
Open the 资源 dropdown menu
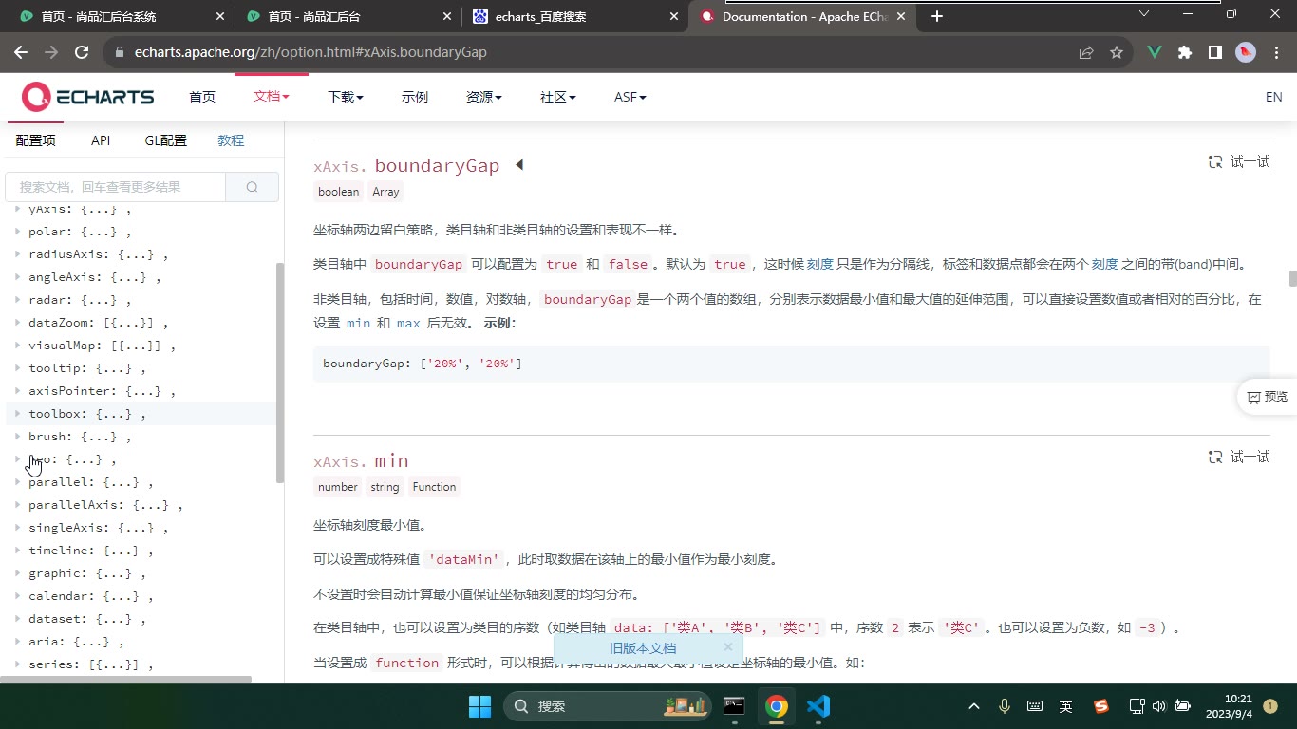coord(484,97)
